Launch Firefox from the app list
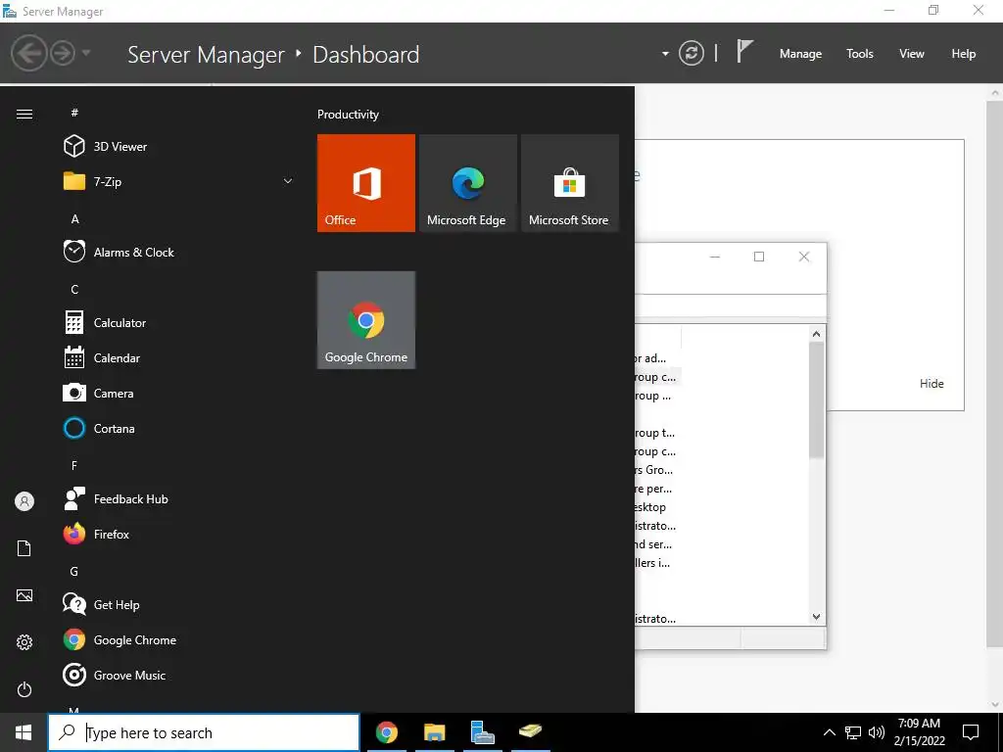 [178, 534]
